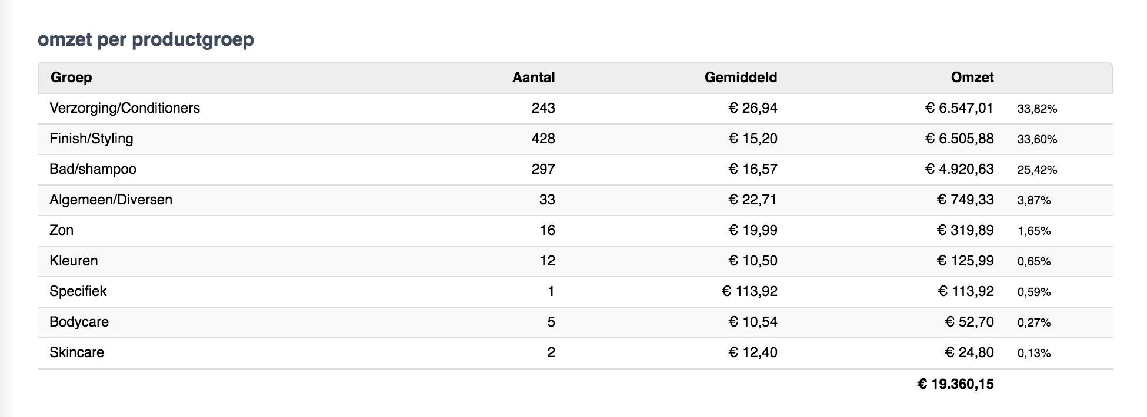Select the Bodycare group name

[x=79, y=322]
